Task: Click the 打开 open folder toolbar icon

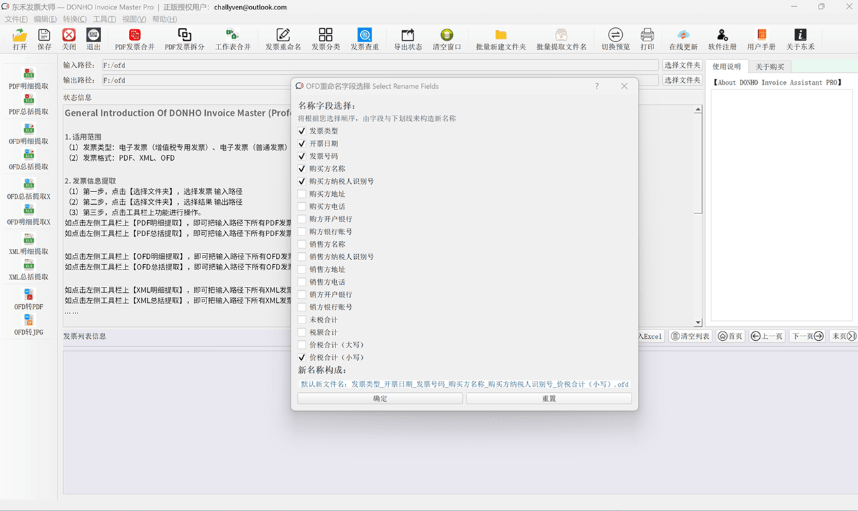Action: (20, 39)
